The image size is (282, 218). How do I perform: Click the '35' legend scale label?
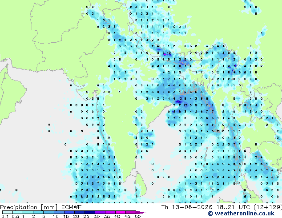tap(107, 216)
